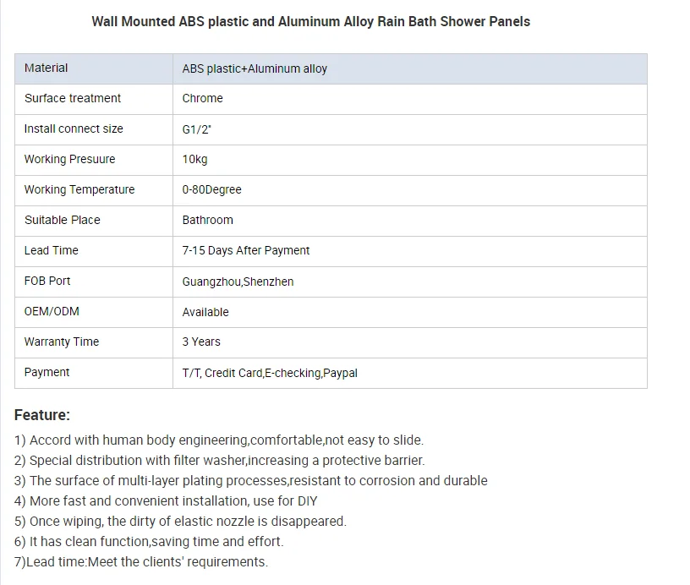Viewport: 690px width, 585px height.
Task: Select the Material row label
Action: coord(47,68)
